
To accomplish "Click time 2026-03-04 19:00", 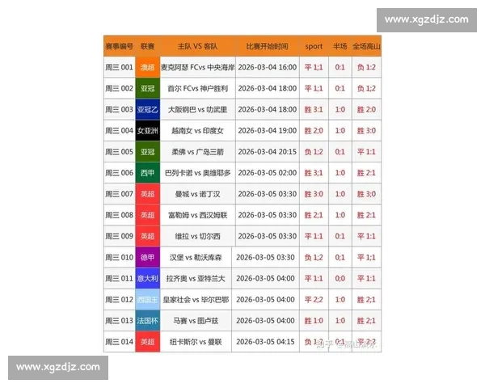I will [268, 131].
